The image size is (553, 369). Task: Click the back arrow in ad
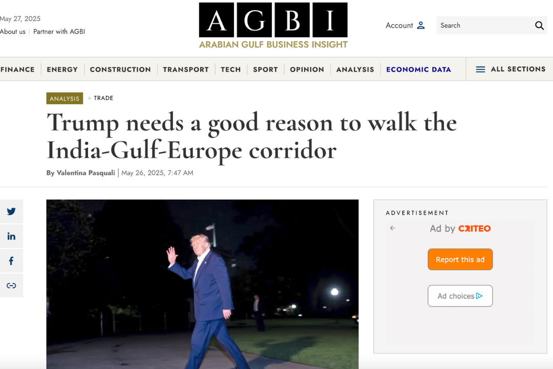(x=393, y=228)
